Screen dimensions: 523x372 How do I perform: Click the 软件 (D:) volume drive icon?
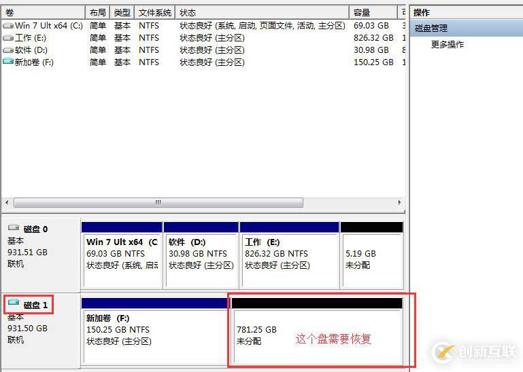coord(8,50)
